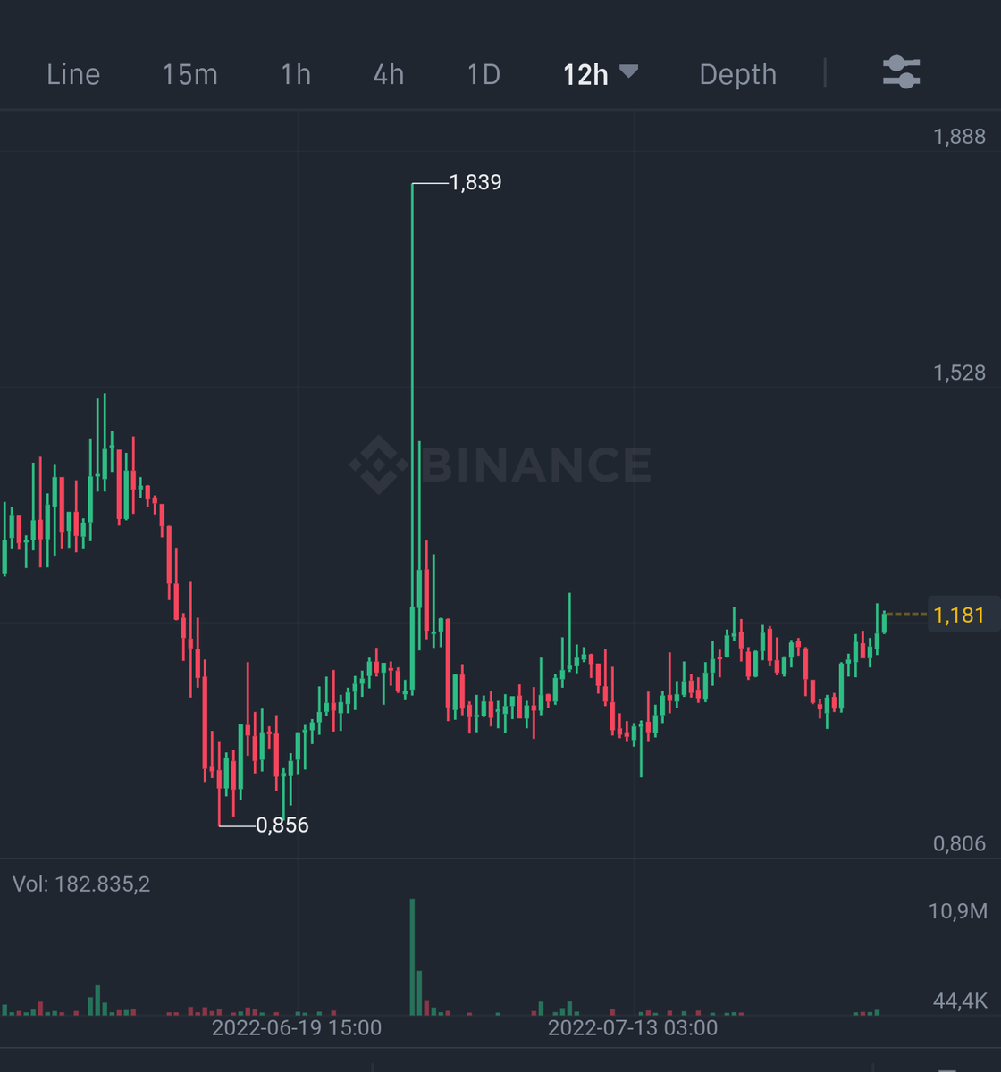Click the 2022-07-13 03:00 date label

coord(633,1028)
